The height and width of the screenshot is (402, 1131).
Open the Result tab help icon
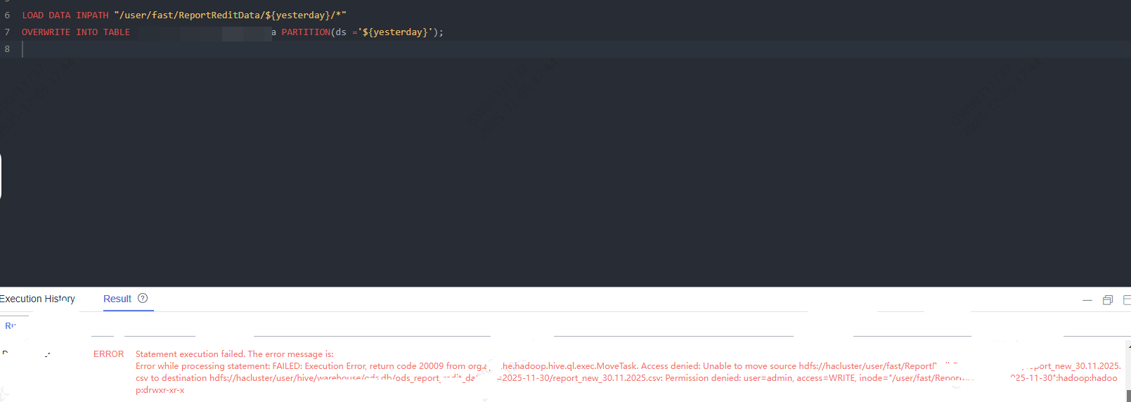(143, 298)
